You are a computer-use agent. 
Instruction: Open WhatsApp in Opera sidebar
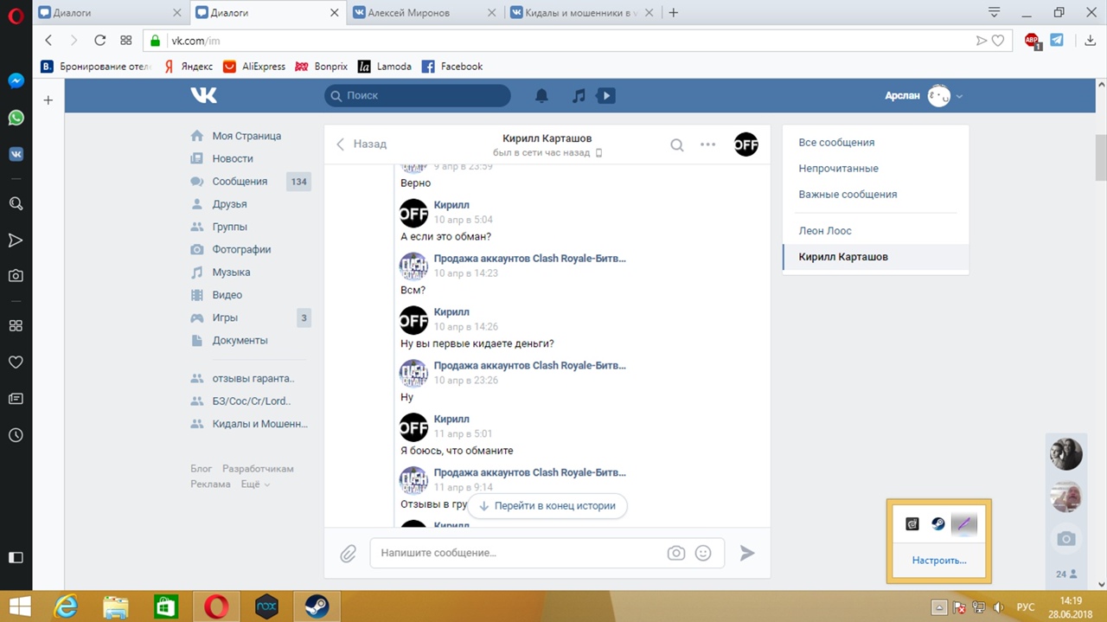coord(16,118)
